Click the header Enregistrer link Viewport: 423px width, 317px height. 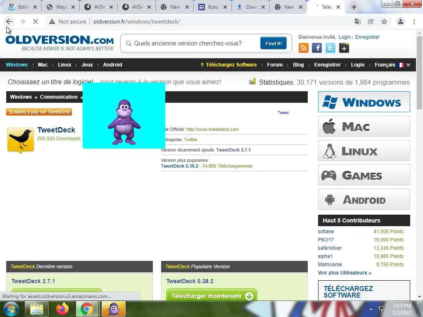click(x=367, y=37)
